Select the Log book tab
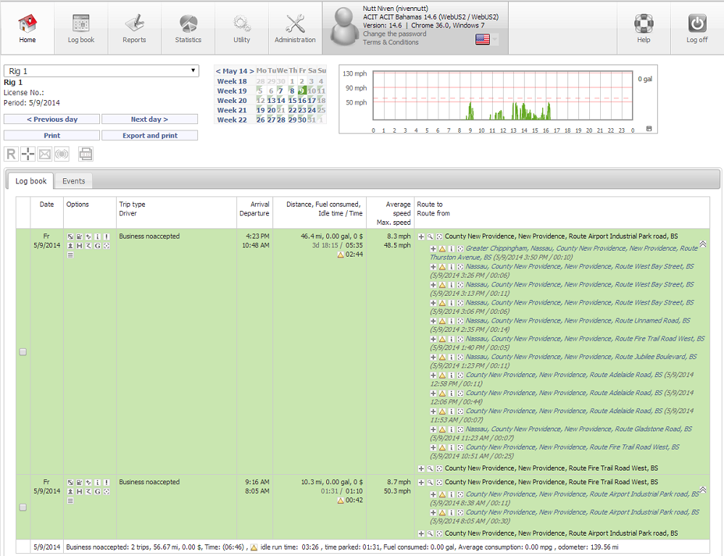This screenshot has height=556, width=724. 30,181
